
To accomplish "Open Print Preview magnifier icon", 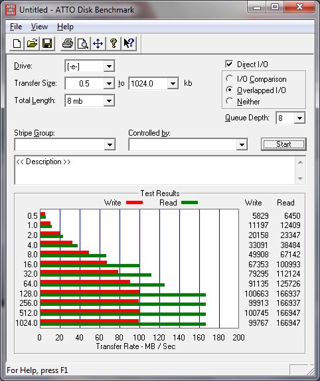I will (x=83, y=44).
